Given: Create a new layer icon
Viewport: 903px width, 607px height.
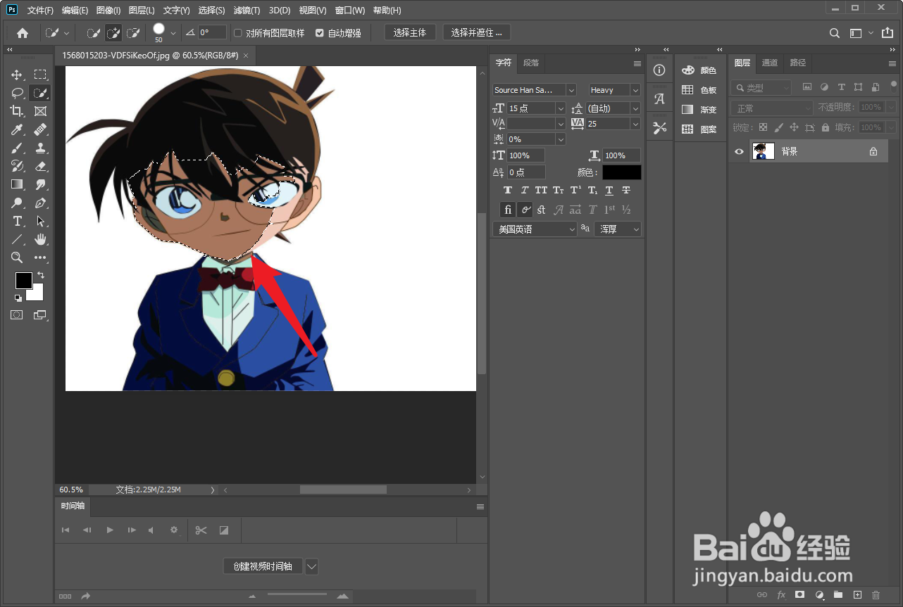Looking at the screenshot, I should (x=857, y=595).
